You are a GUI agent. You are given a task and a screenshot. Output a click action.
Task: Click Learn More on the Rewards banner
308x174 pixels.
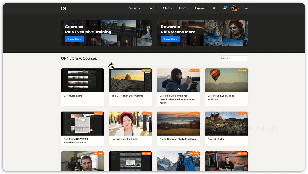click(x=170, y=39)
